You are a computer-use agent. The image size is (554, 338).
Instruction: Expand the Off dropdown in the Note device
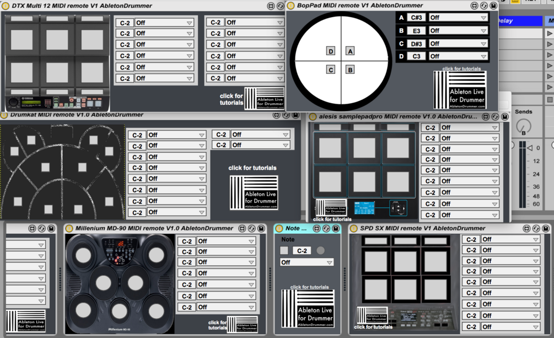click(x=306, y=262)
